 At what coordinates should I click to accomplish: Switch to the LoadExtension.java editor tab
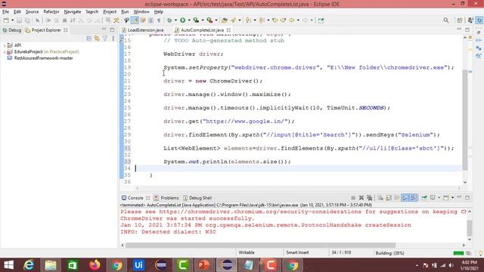pyautogui.click(x=145, y=30)
